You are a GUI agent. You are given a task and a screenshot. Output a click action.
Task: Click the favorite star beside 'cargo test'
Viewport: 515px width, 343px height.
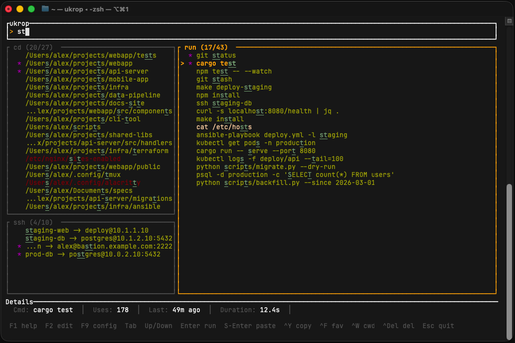(x=190, y=64)
